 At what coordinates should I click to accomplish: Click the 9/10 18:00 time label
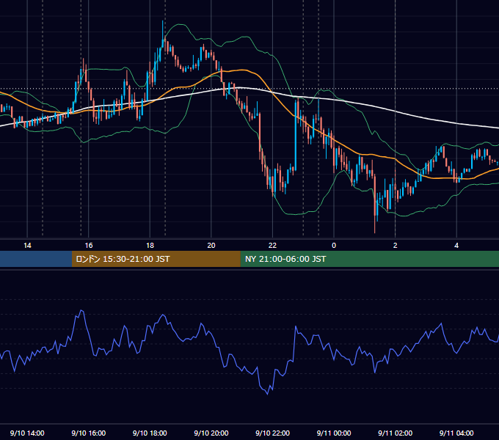(x=150, y=433)
